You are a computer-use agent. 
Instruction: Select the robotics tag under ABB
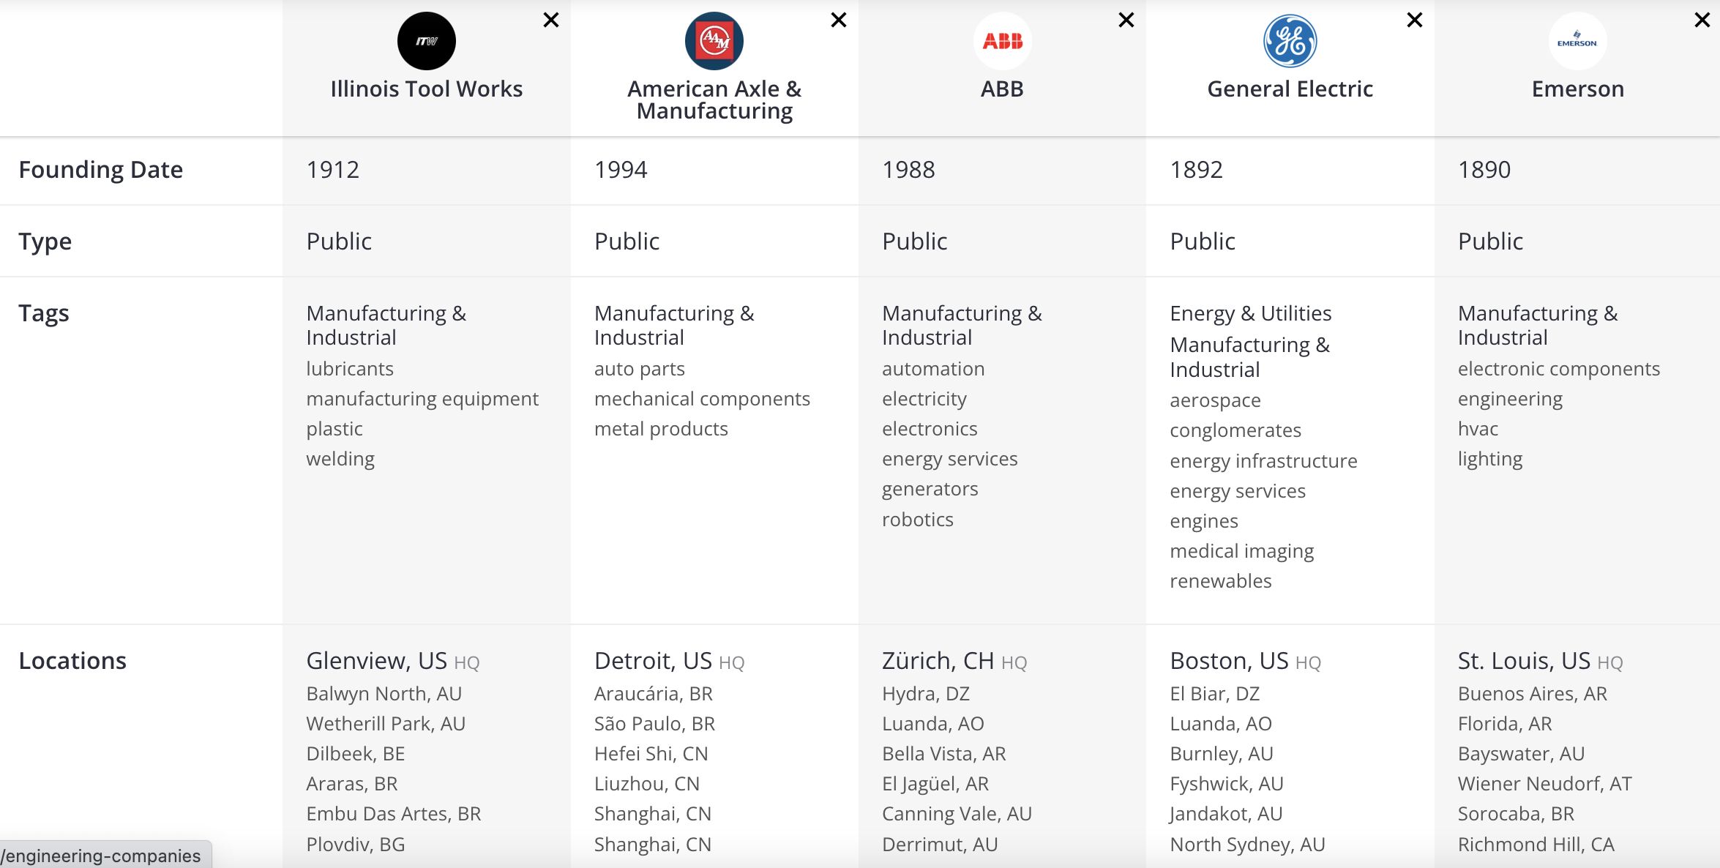point(917,520)
